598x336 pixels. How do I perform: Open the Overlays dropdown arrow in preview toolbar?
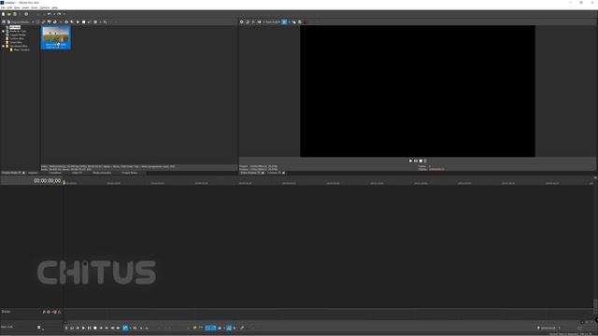pyautogui.click(x=289, y=22)
